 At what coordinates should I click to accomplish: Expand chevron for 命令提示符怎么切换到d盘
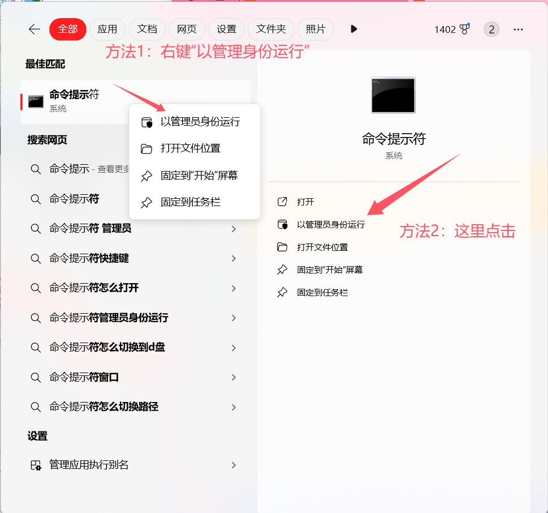pyautogui.click(x=234, y=348)
